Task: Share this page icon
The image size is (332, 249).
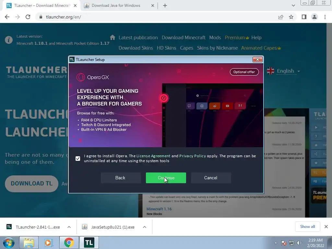Action: (x=281, y=17)
